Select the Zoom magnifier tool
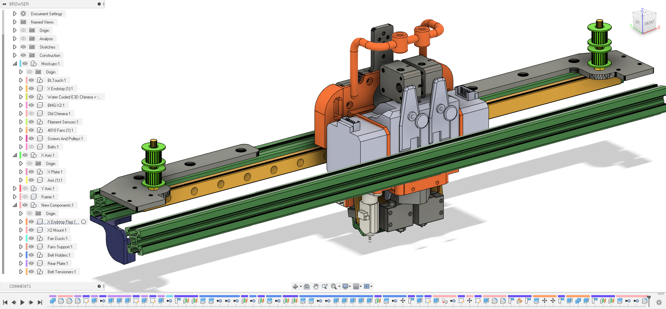Screen dimensions: 666x309 [x=325, y=286]
